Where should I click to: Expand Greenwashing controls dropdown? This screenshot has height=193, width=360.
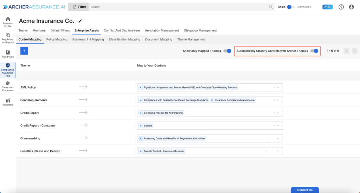278,138
